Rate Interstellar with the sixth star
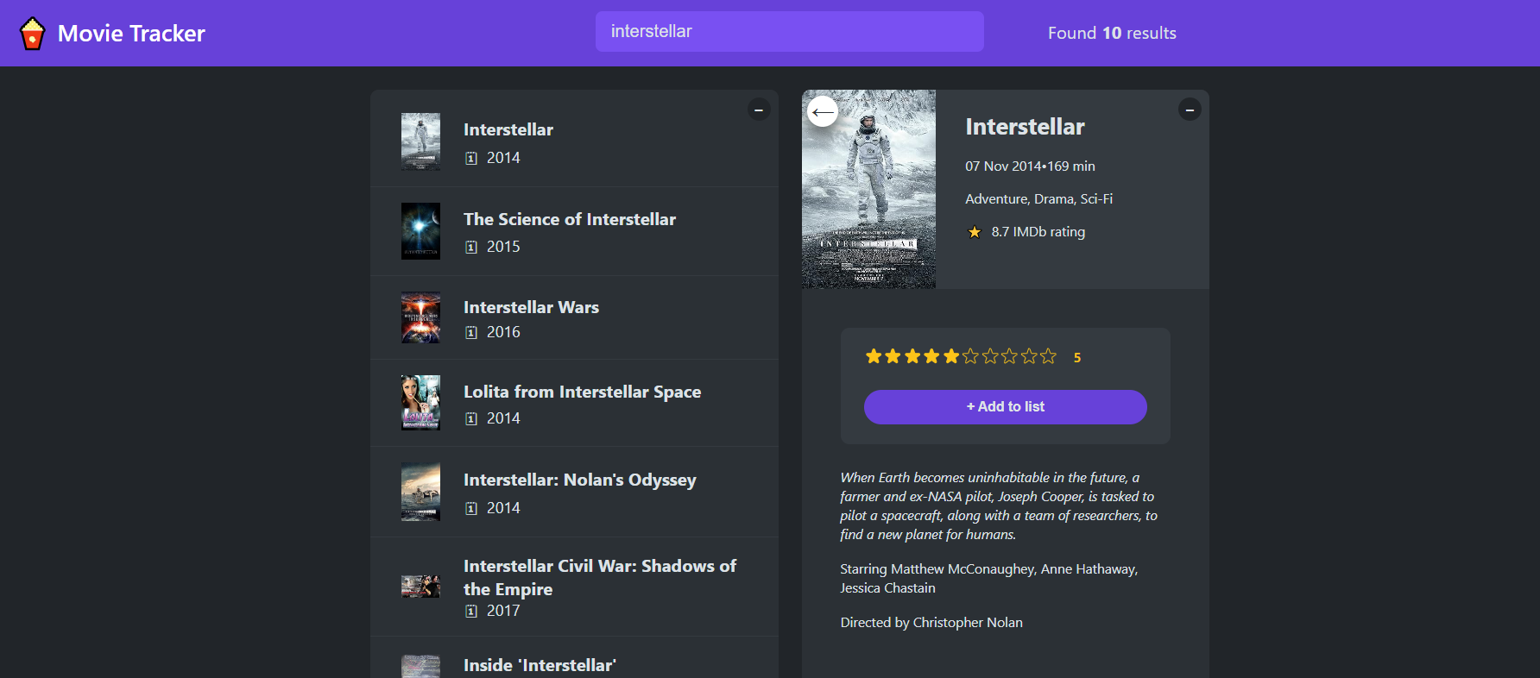Image resolution: width=1540 pixels, height=678 pixels. click(970, 356)
